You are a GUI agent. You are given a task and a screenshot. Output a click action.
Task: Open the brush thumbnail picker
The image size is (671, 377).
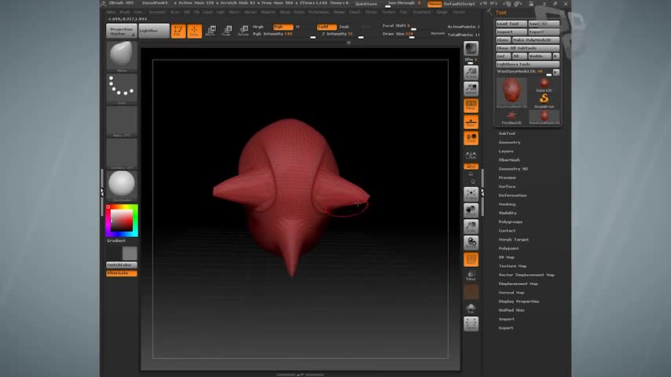122,56
